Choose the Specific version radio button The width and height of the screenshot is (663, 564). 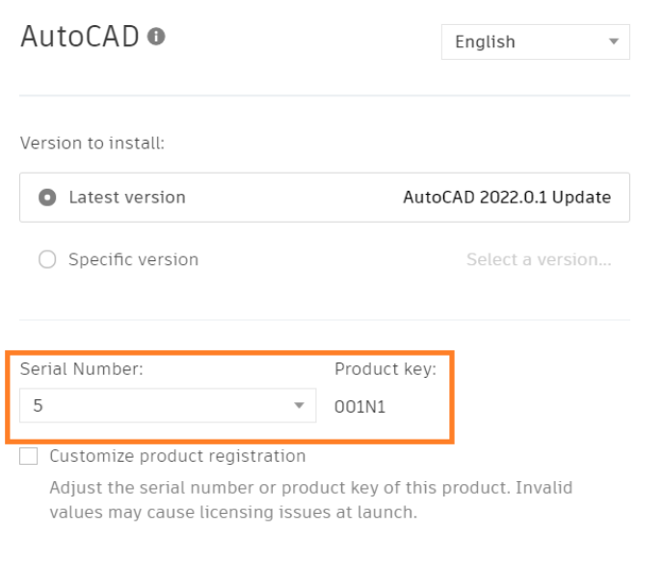pyautogui.click(x=47, y=260)
